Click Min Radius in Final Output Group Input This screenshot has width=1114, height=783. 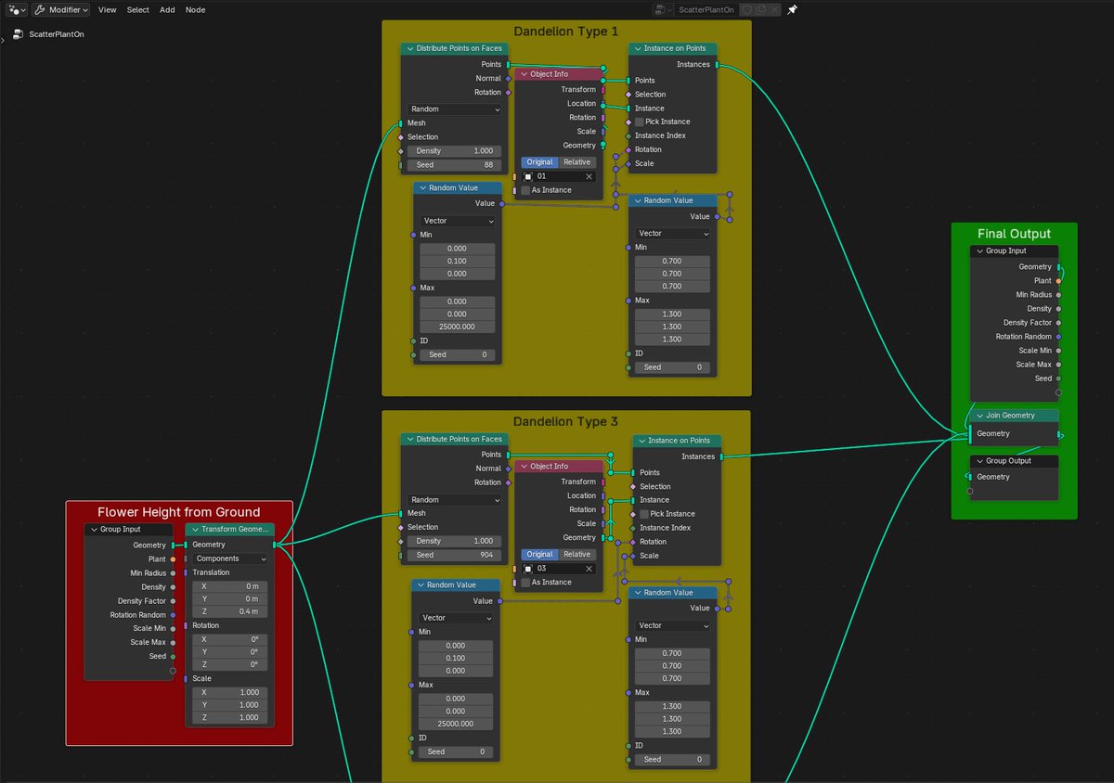(x=1034, y=295)
